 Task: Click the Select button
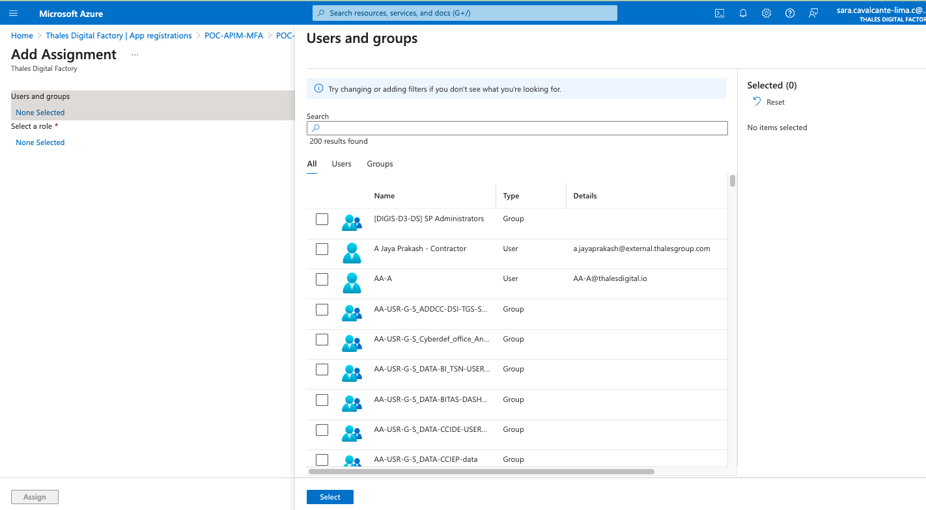[330, 497]
